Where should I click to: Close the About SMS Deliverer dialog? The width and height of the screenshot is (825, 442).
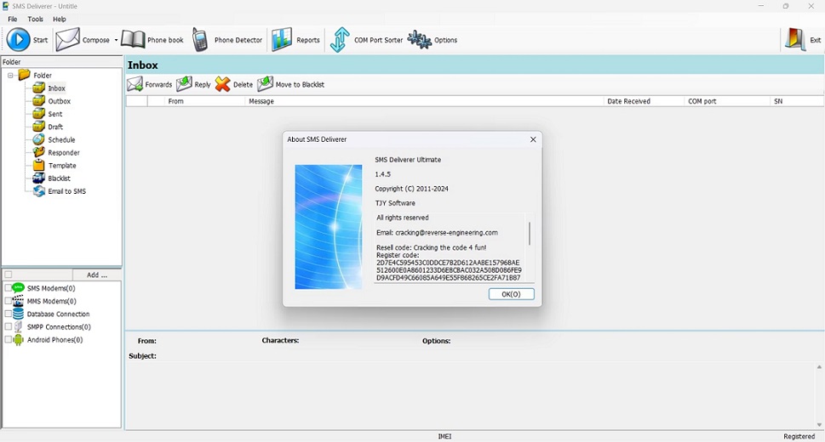pyautogui.click(x=533, y=139)
